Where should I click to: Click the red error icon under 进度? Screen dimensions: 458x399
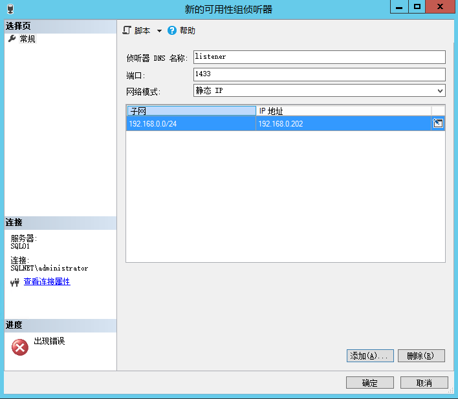click(x=20, y=347)
